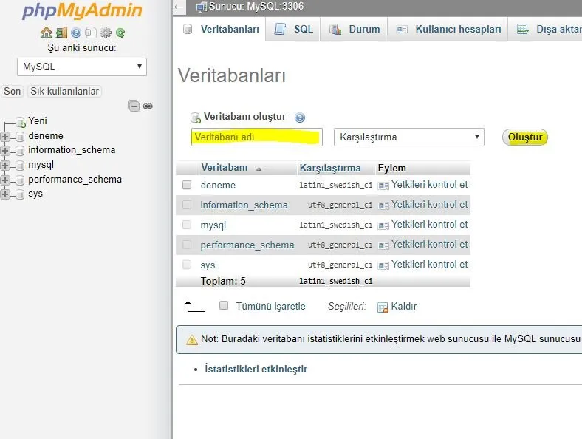Check the performance_schema row checkbox
The height and width of the screenshot is (439, 582).
[x=187, y=245]
